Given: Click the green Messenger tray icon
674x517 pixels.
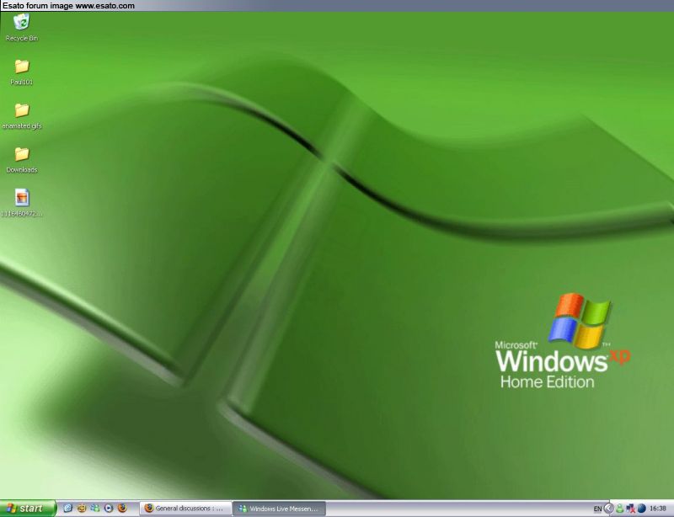Looking at the screenshot, I should pos(620,509).
